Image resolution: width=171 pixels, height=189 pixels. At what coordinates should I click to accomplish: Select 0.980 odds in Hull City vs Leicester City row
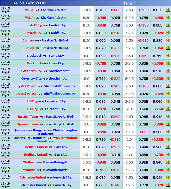point(101,101)
